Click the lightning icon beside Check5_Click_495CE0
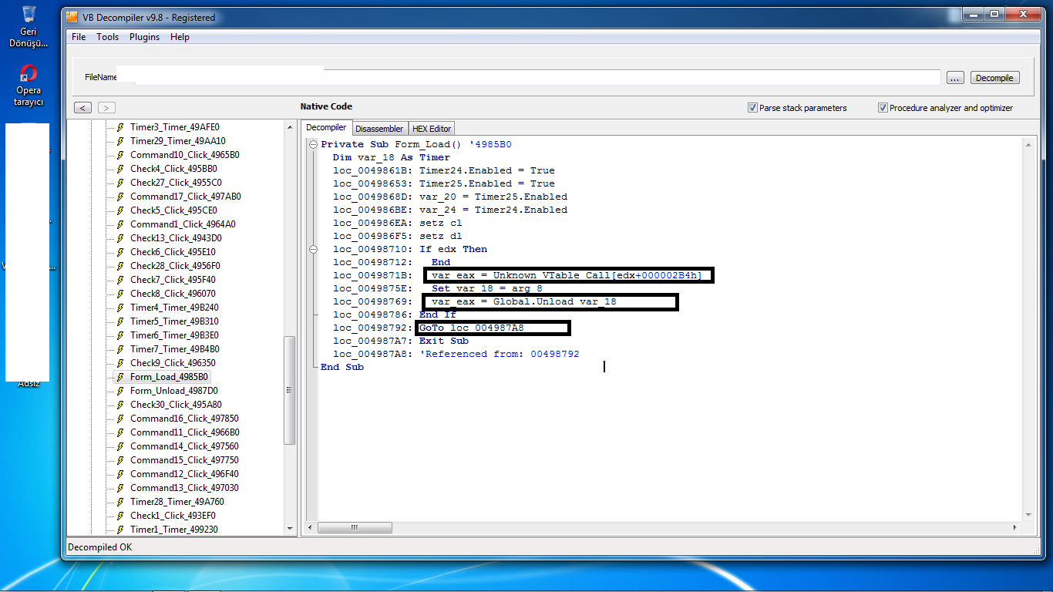Screen dimensions: 1053x592 (x=120, y=210)
